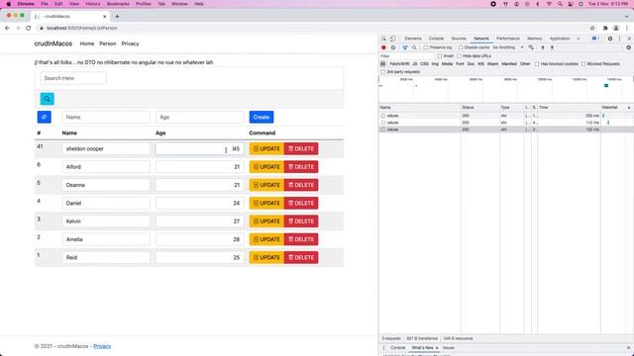Open DevTools three-dot customize menu

coord(619,39)
